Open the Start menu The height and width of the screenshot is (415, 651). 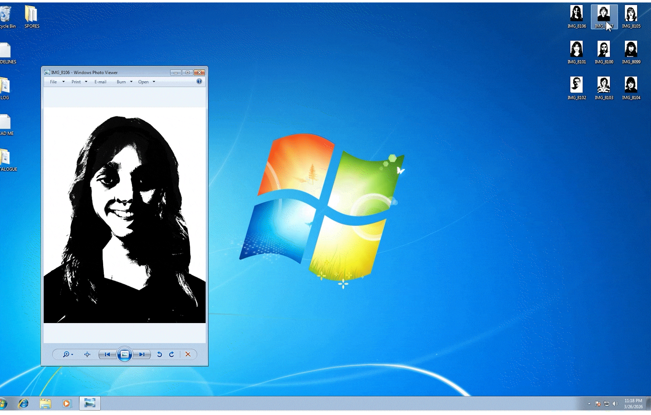click(3, 403)
